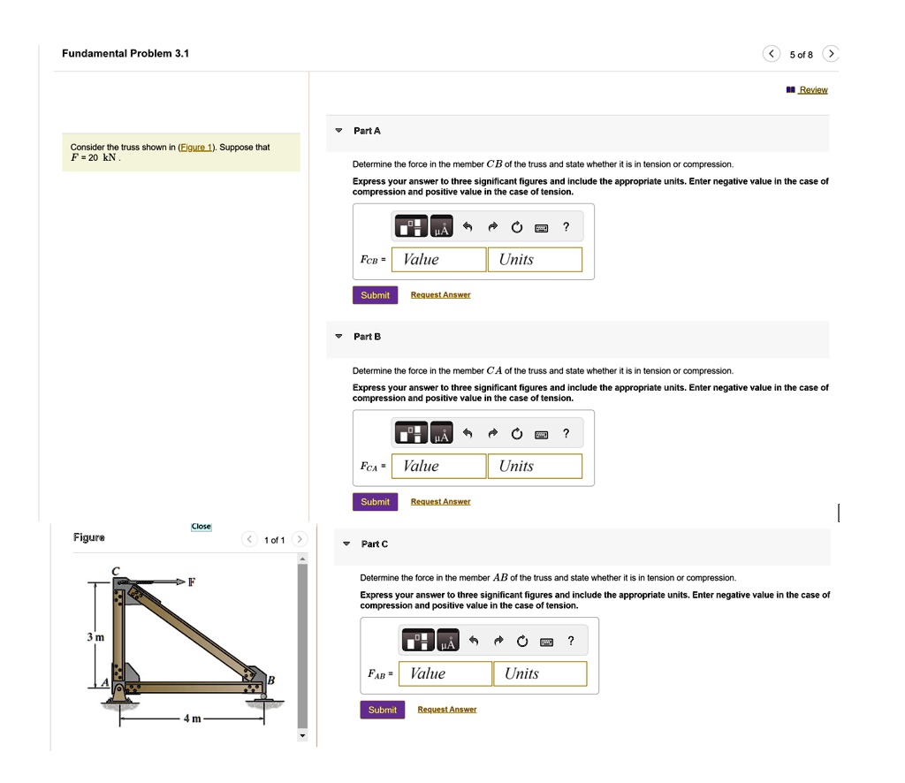The height and width of the screenshot is (783, 905).
Task: Go to the next problem with right arrow
Action: [831, 53]
